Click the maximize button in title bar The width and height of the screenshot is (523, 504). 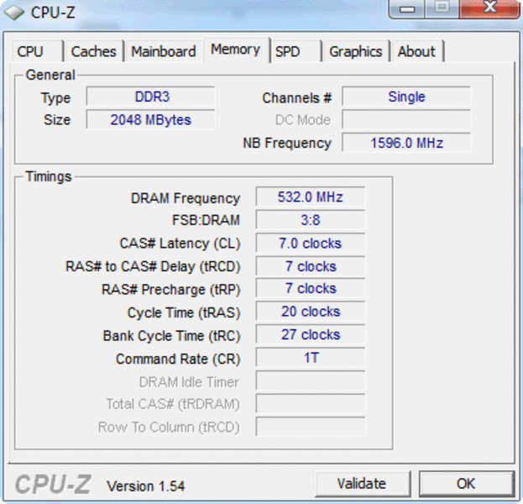point(442,8)
